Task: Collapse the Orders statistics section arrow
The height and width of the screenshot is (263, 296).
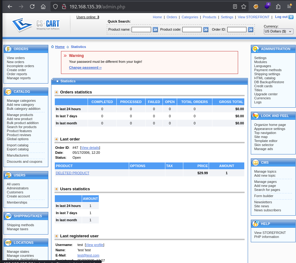Action: 56,92
